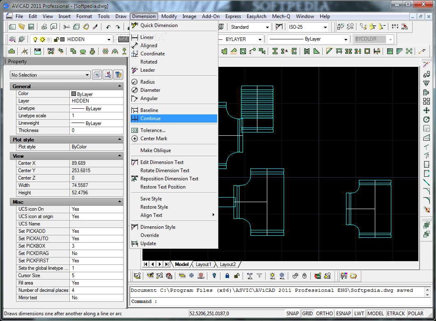The height and width of the screenshot is (321, 436).
Task: Collapse the General property section
Action: click(120, 86)
